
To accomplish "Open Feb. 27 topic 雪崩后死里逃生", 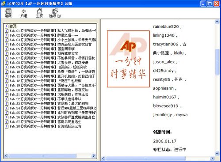I will pos(46,122).
